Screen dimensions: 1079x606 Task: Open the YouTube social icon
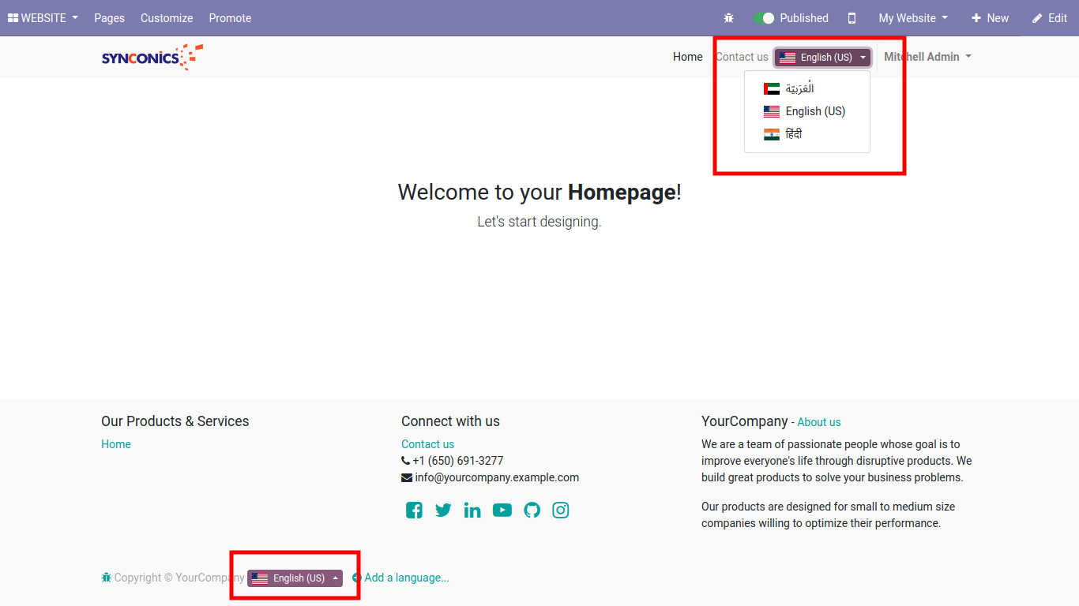[x=502, y=511]
